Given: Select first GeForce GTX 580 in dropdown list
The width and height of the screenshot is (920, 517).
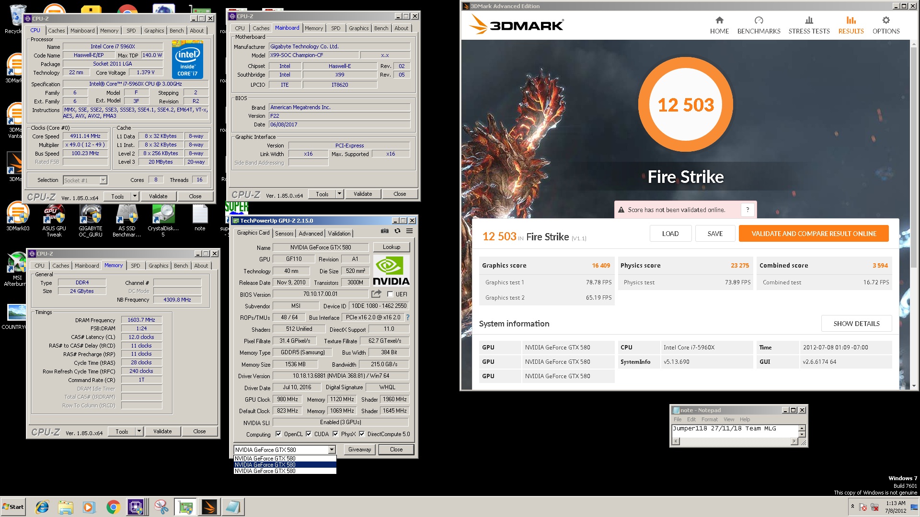Looking at the screenshot, I should coord(285,458).
